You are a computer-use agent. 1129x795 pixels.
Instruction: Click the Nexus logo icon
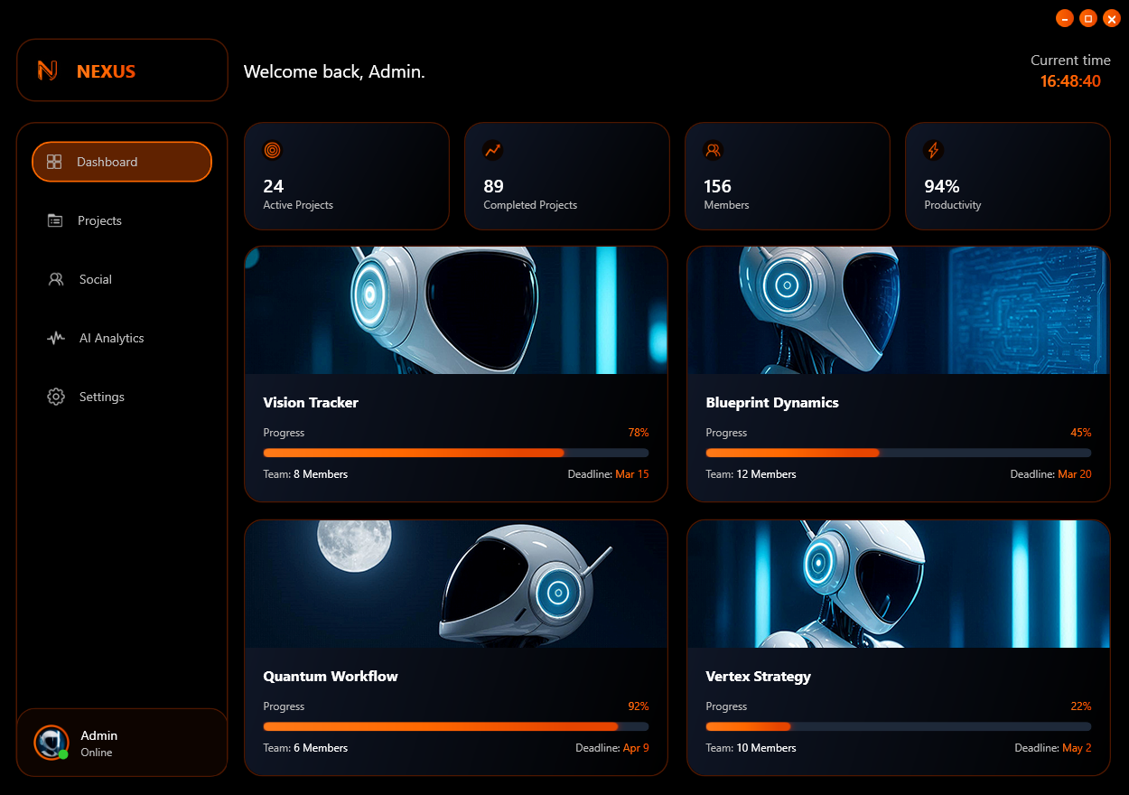pos(48,70)
